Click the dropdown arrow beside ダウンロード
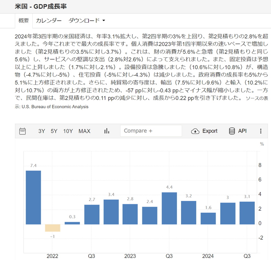271x260 pixels. click(x=104, y=21)
